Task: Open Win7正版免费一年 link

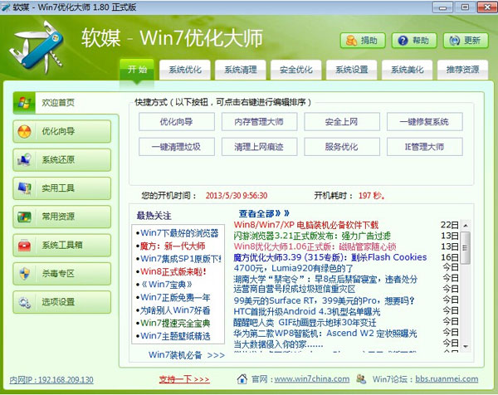Action: pyautogui.click(x=175, y=298)
